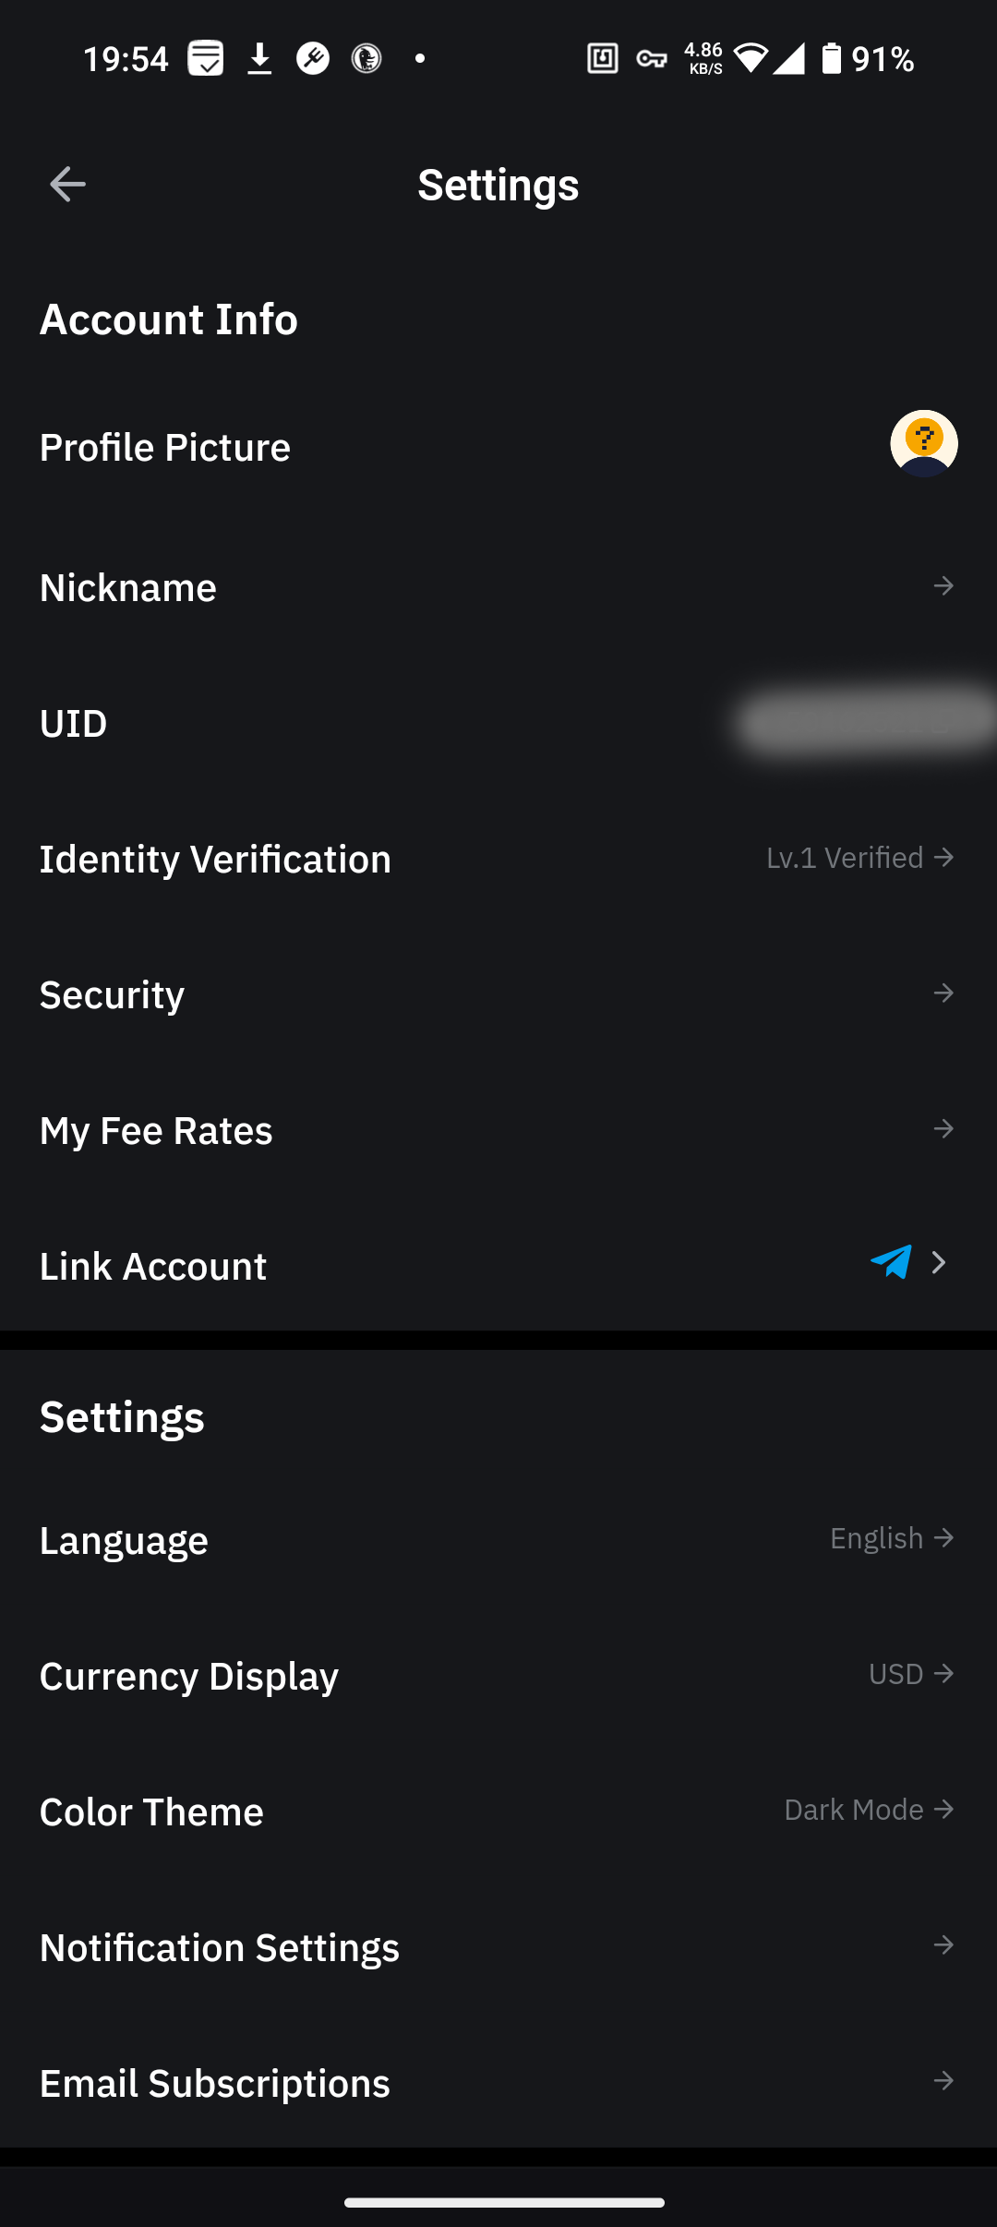Tap the download icon in status bar
The height and width of the screenshot is (2227, 997).
pos(260,59)
